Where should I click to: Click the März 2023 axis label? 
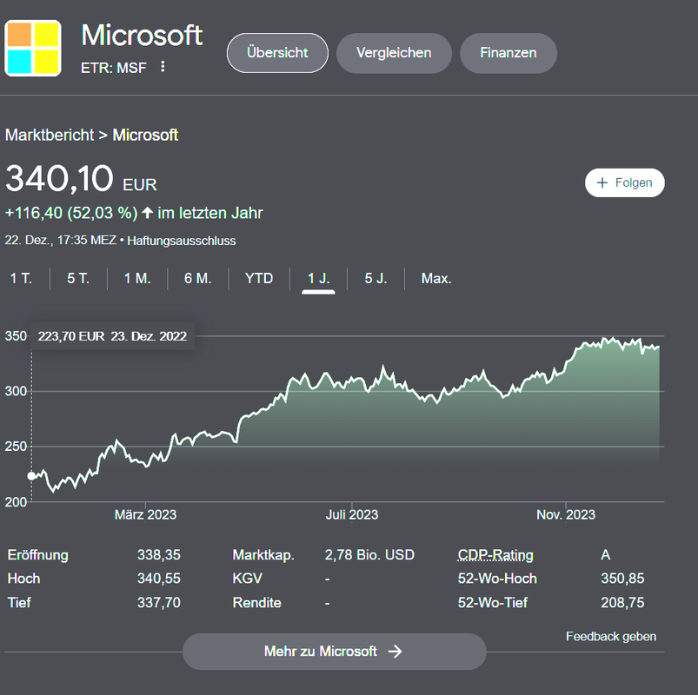pos(145,515)
